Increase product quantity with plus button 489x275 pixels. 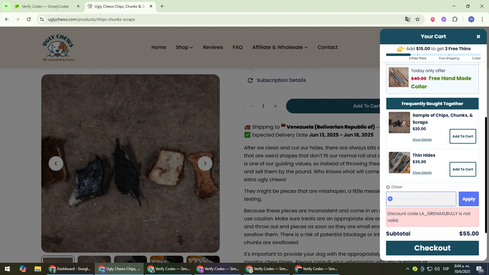(x=275, y=106)
